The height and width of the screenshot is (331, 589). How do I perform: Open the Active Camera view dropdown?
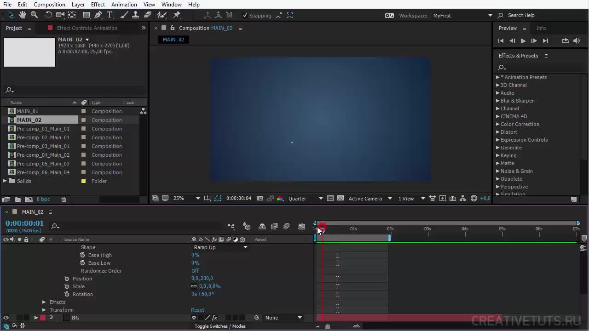[x=370, y=199]
